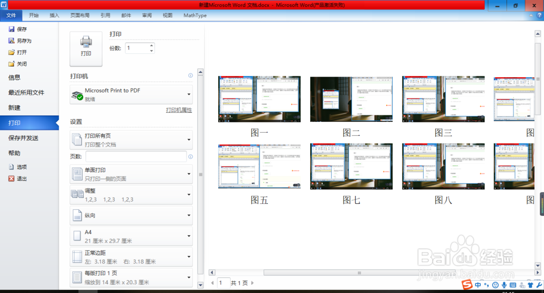Switch to the 视图 View tab
Screen dimensions: 544x293
[x=168, y=15]
